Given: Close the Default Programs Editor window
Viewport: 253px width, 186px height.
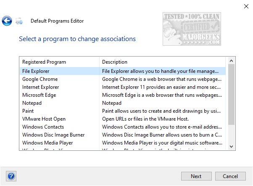Looking at the screenshot, I should click(x=246, y=6).
